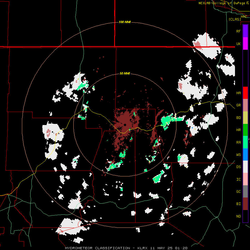Screen dimensions: 250x250
Task: Click the white DS legend swatch
Action: tap(245, 167)
